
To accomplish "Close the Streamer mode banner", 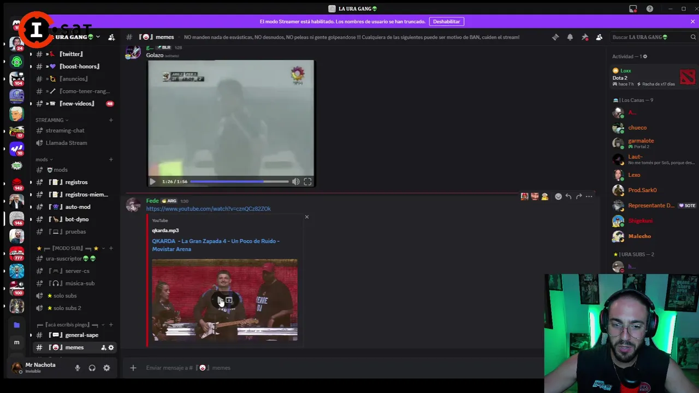I will (692, 22).
